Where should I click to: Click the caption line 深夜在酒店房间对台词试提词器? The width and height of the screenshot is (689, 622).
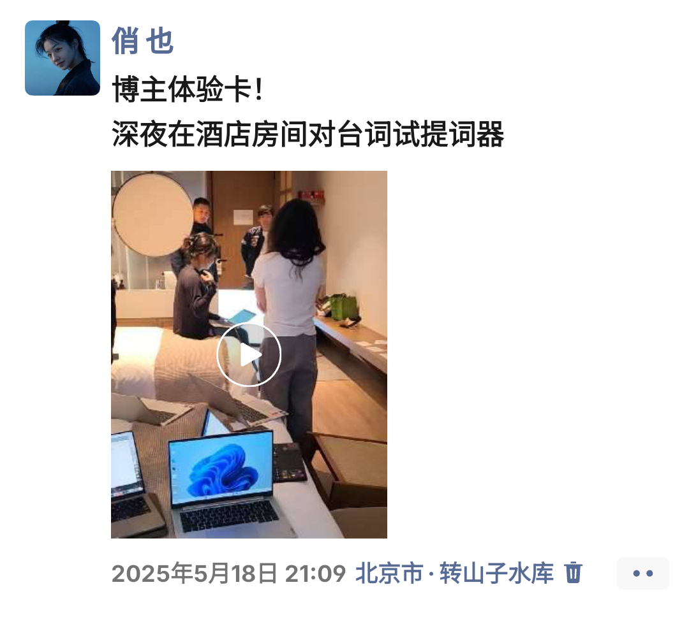click(307, 134)
